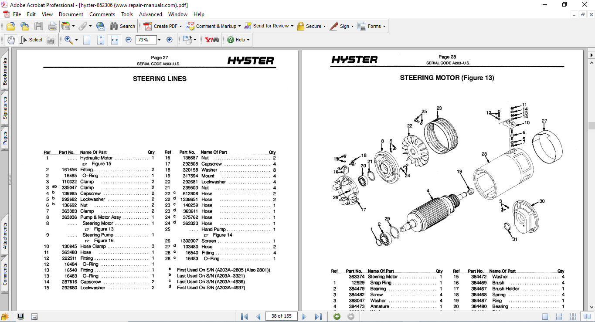Viewport: 595px width, 322px height.
Task: Open the zoom percentage dropdown arrow
Action: tap(159, 40)
